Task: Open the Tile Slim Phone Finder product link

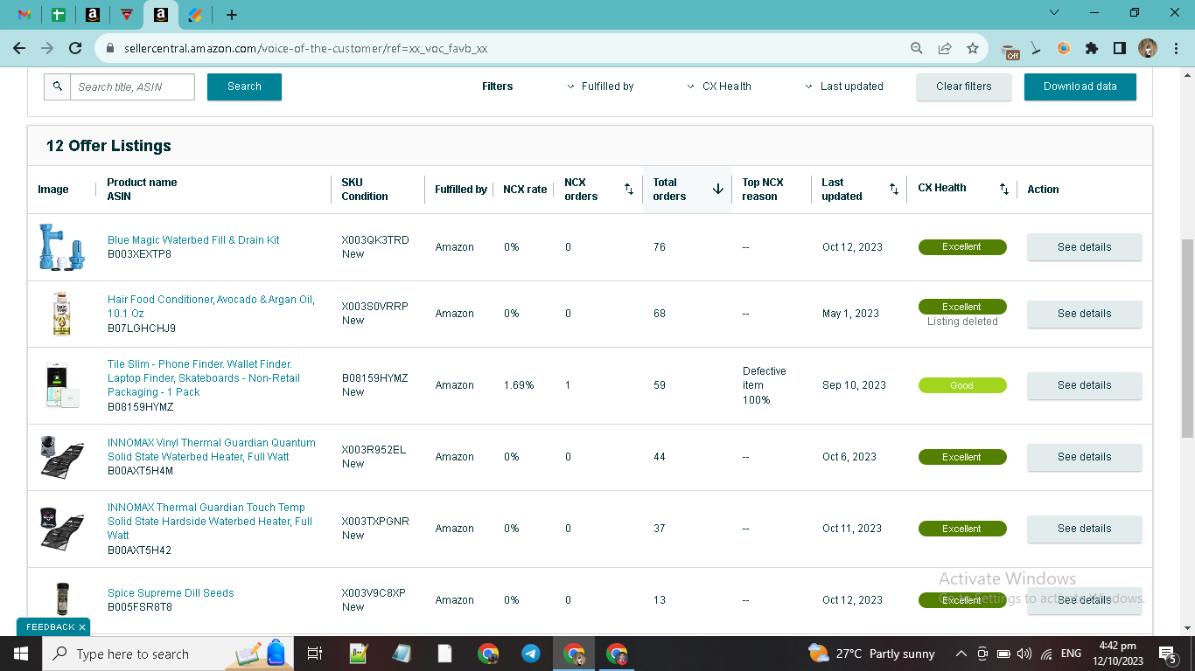Action: [x=204, y=378]
